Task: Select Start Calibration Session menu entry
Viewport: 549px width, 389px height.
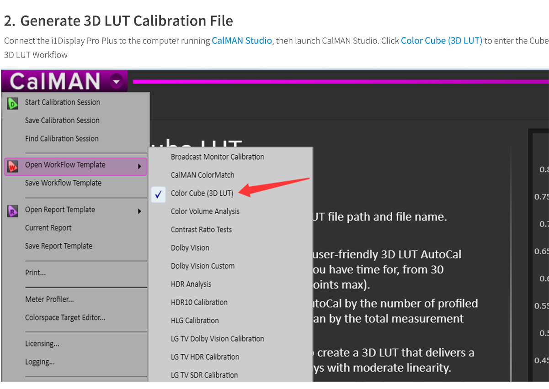Action: pos(63,102)
